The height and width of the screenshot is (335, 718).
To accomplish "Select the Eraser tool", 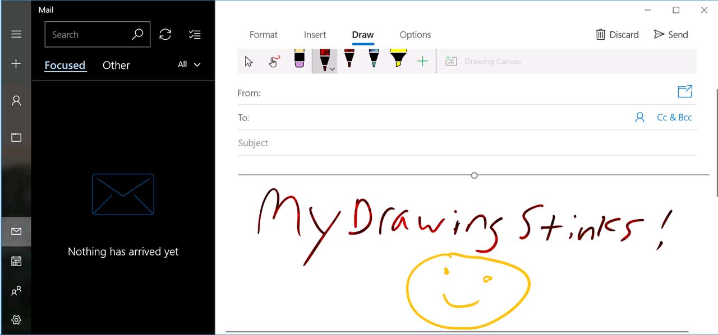I will (x=298, y=59).
